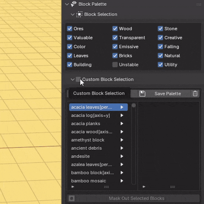Click the mask icon left of Mask Out

coord(72,198)
